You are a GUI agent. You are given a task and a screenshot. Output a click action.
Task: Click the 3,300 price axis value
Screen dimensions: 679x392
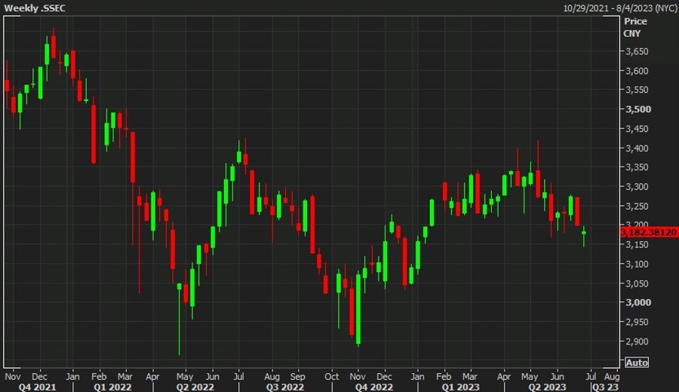637,187
